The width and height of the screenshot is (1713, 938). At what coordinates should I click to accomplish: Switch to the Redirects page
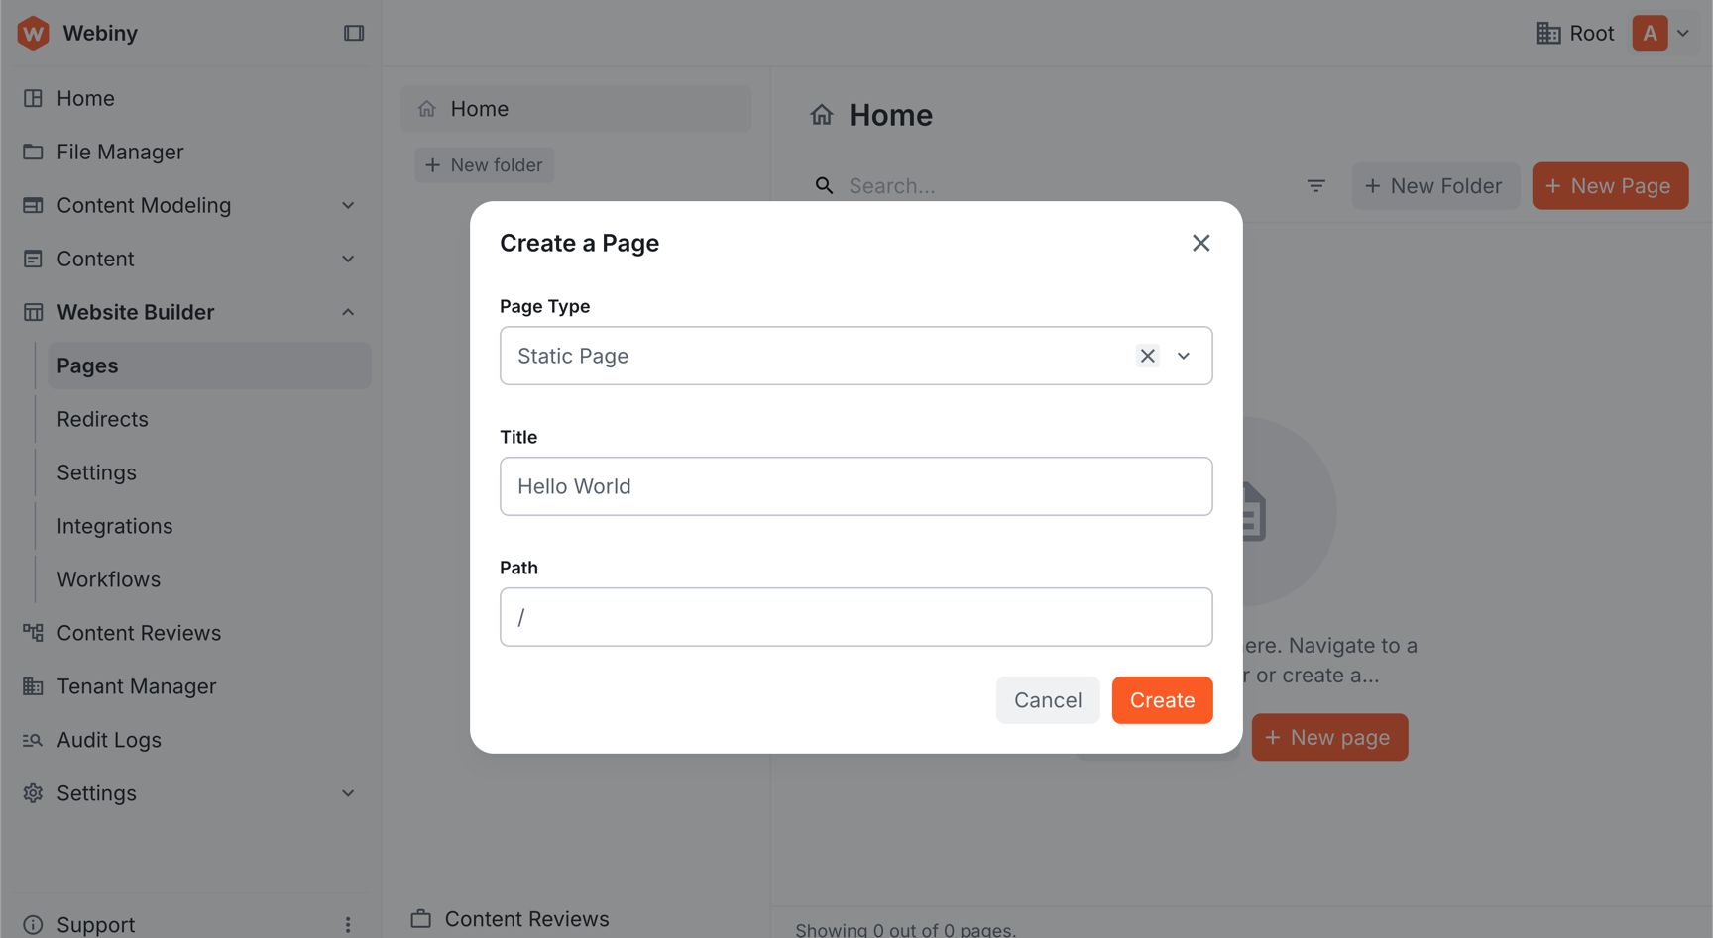click(x=102, y=418)
